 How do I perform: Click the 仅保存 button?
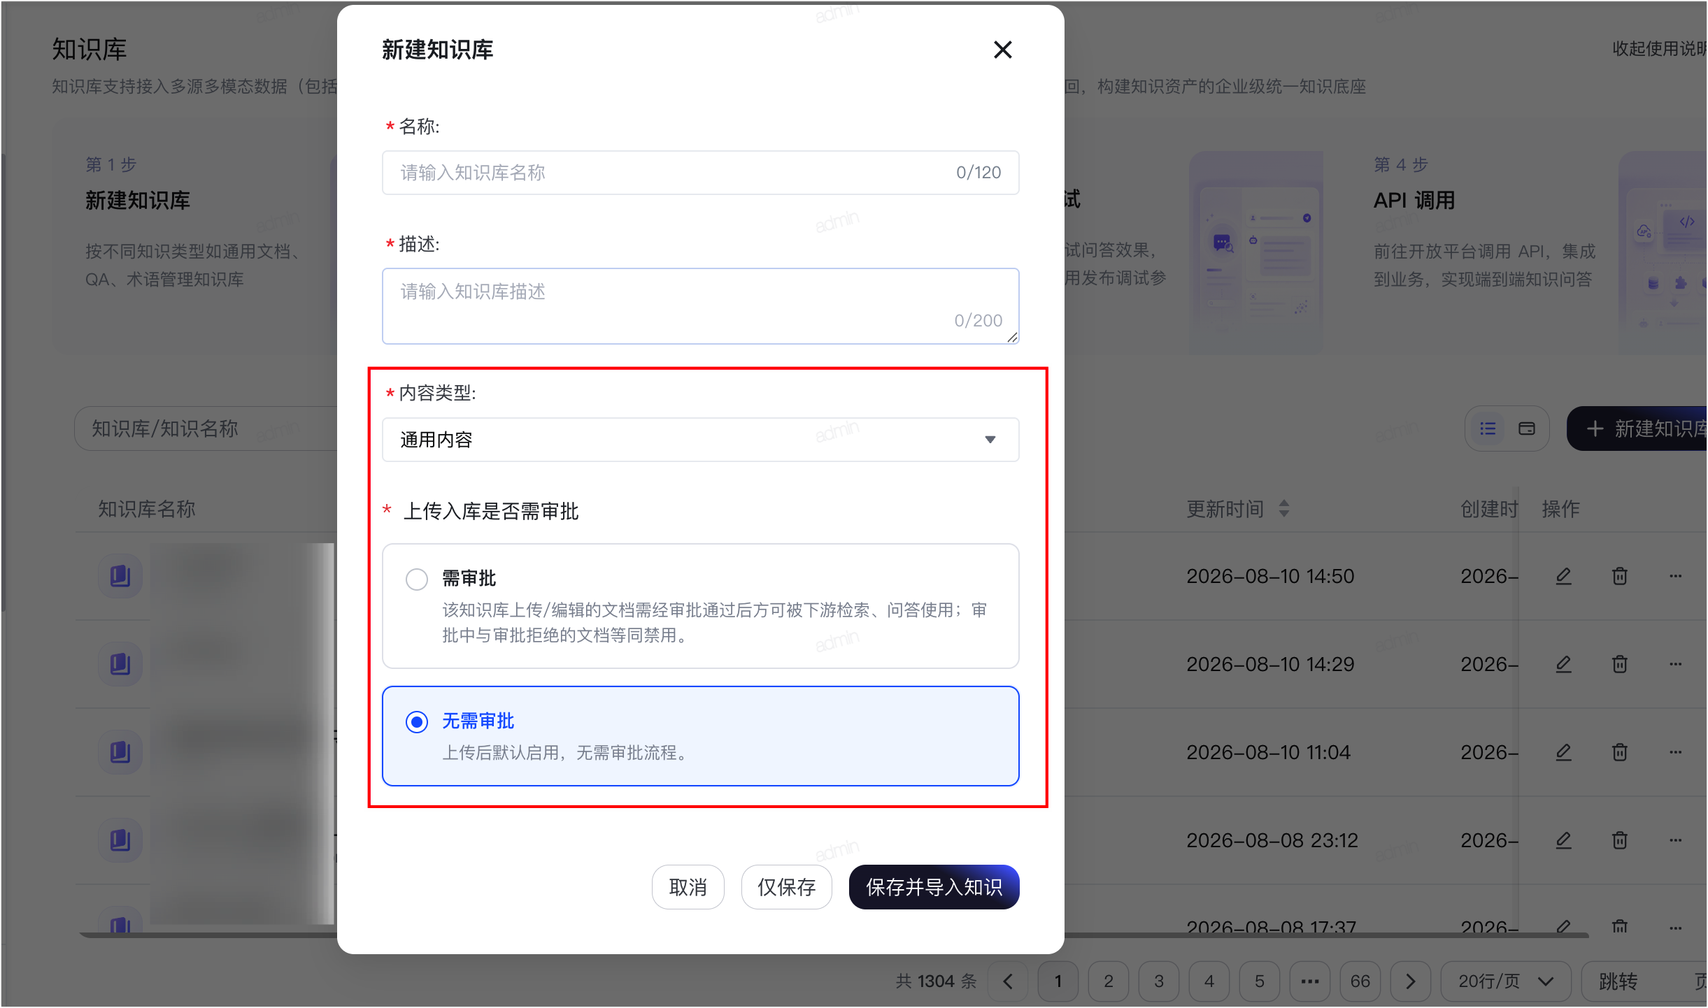click(x=786, y=887)
